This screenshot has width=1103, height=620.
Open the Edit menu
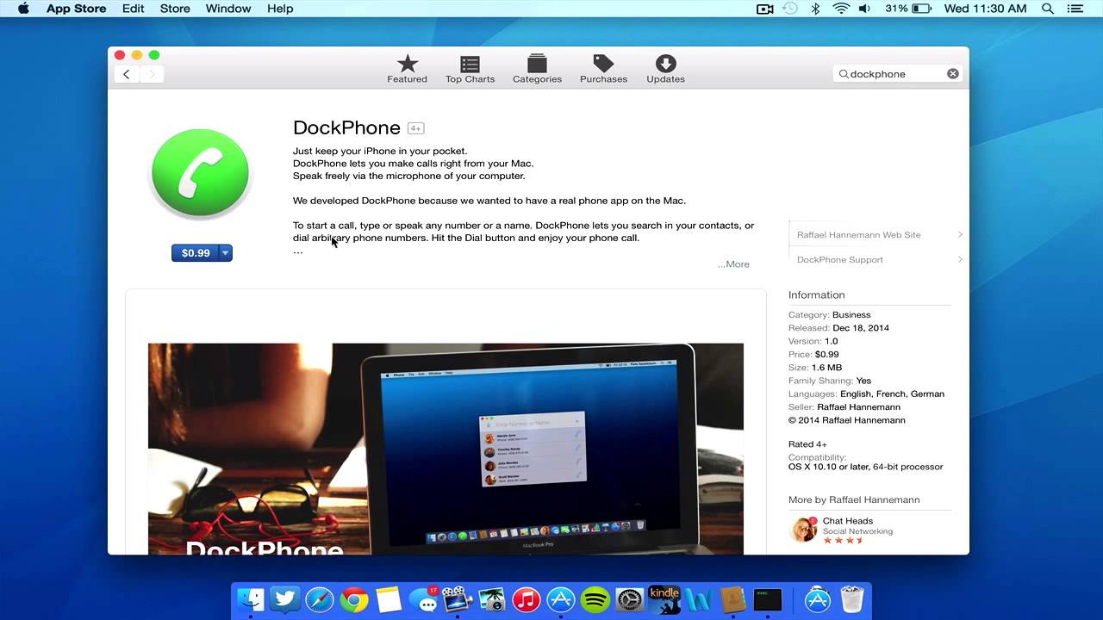pyautogui.click(x=133, y=9)
